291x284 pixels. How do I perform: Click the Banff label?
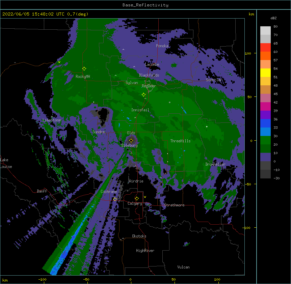[x=42, y=191]
